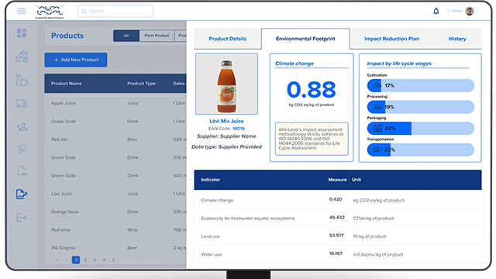The height and width of the screenshot is (279, 496).
Task: Click the Ecotoxicity for freshwater indicator row
Action: (x=339, y=218)
